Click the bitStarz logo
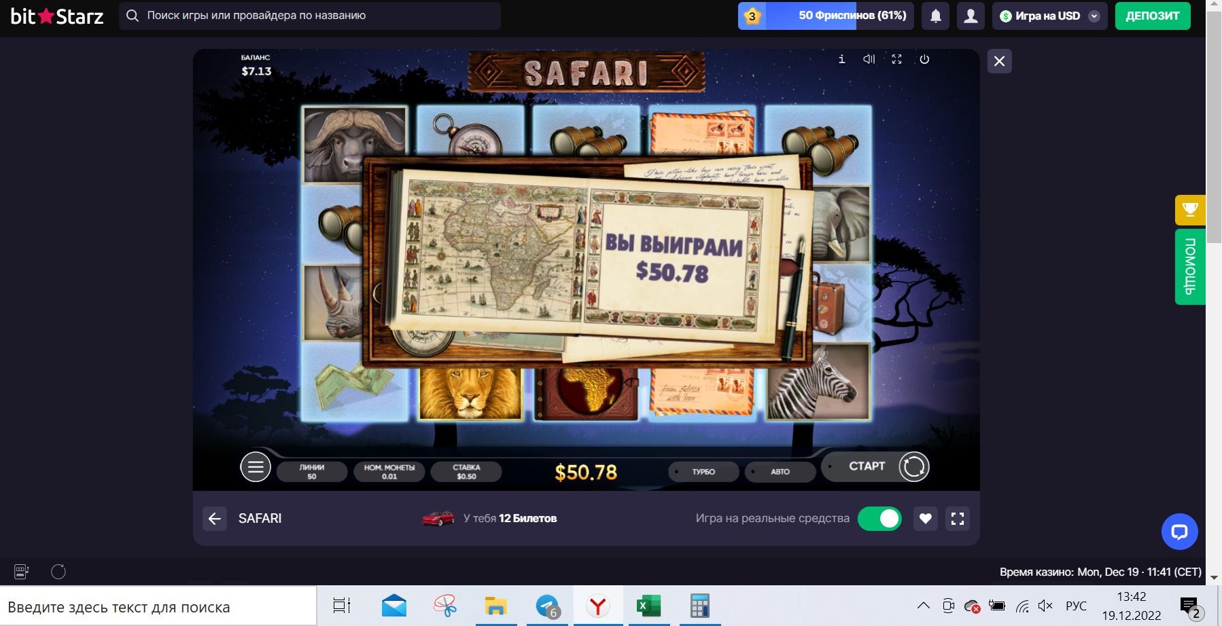 pos(57,16)
